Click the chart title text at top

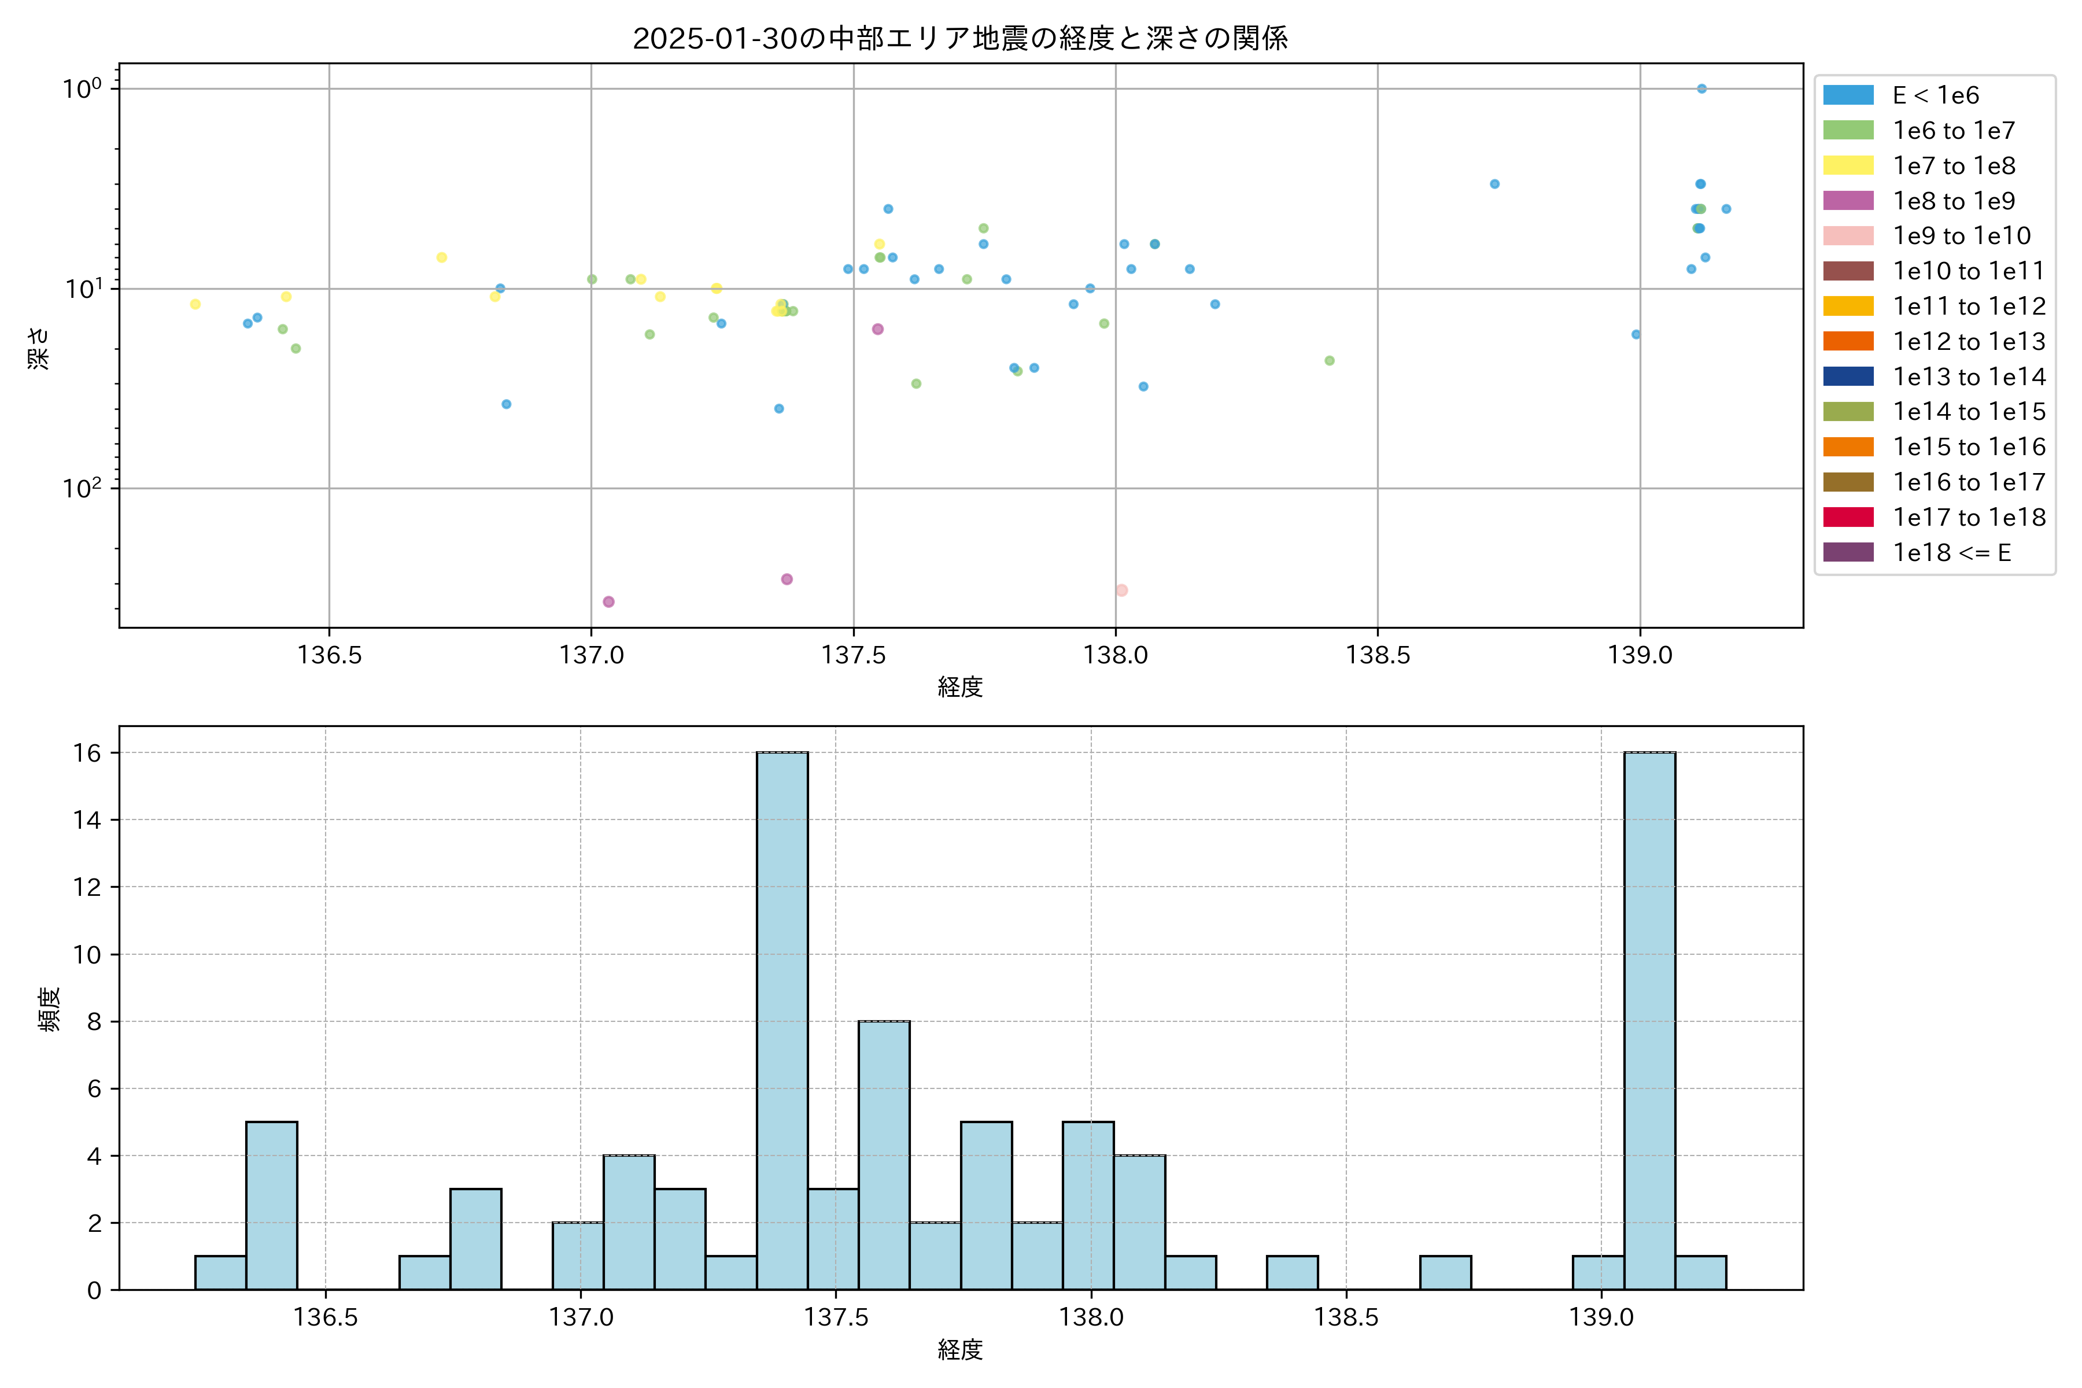point(959,38)
